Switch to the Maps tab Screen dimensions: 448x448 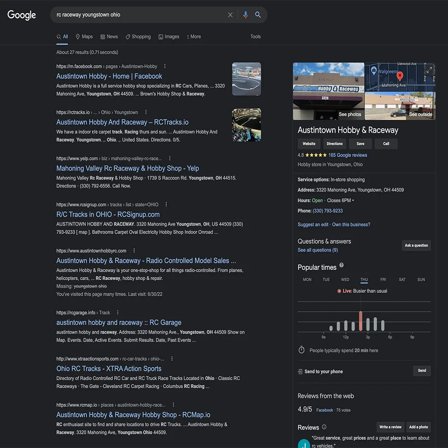pos(84,37)
